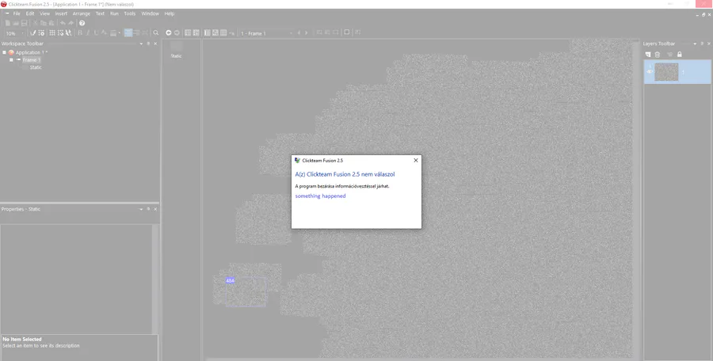The image size is (713, 361).
Task: Select Frame 1 in workspace tree
Action: 32,59
